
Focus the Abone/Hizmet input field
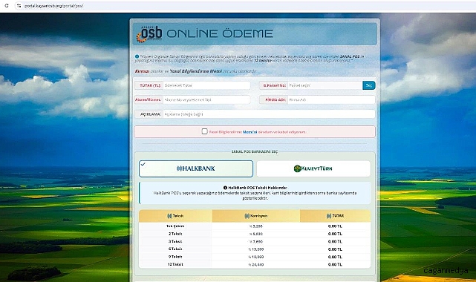click(x=206, y=99)
